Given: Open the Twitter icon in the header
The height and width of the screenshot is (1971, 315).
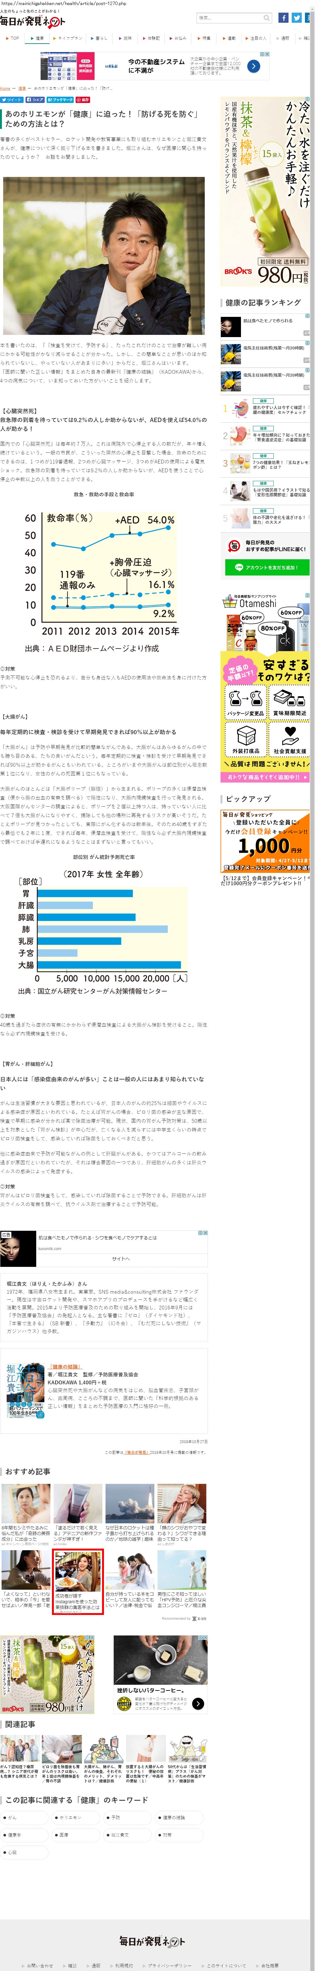Looking at the screenshot, I should (297, 18).
